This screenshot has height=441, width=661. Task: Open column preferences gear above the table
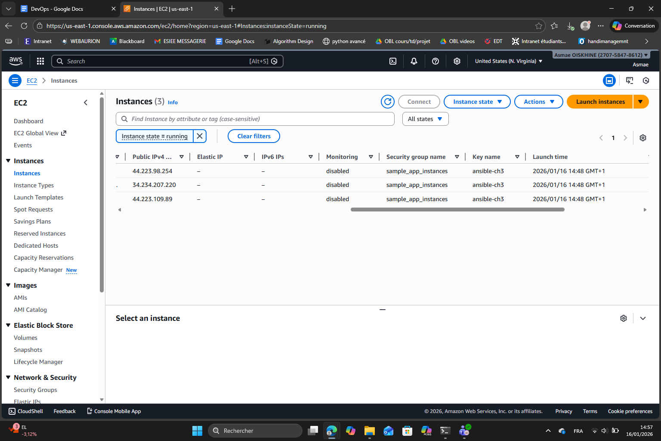[x=642, y=137]
